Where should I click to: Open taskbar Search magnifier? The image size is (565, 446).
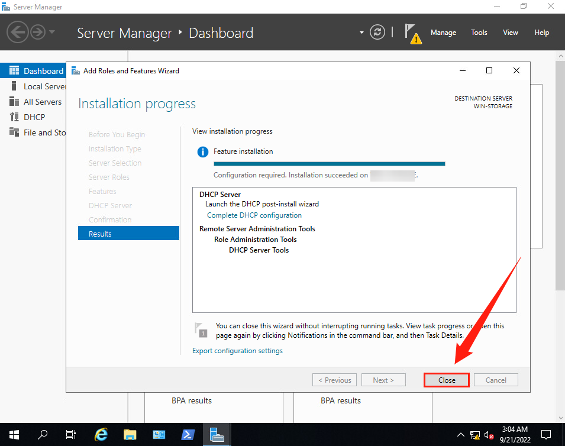point(43,435)
